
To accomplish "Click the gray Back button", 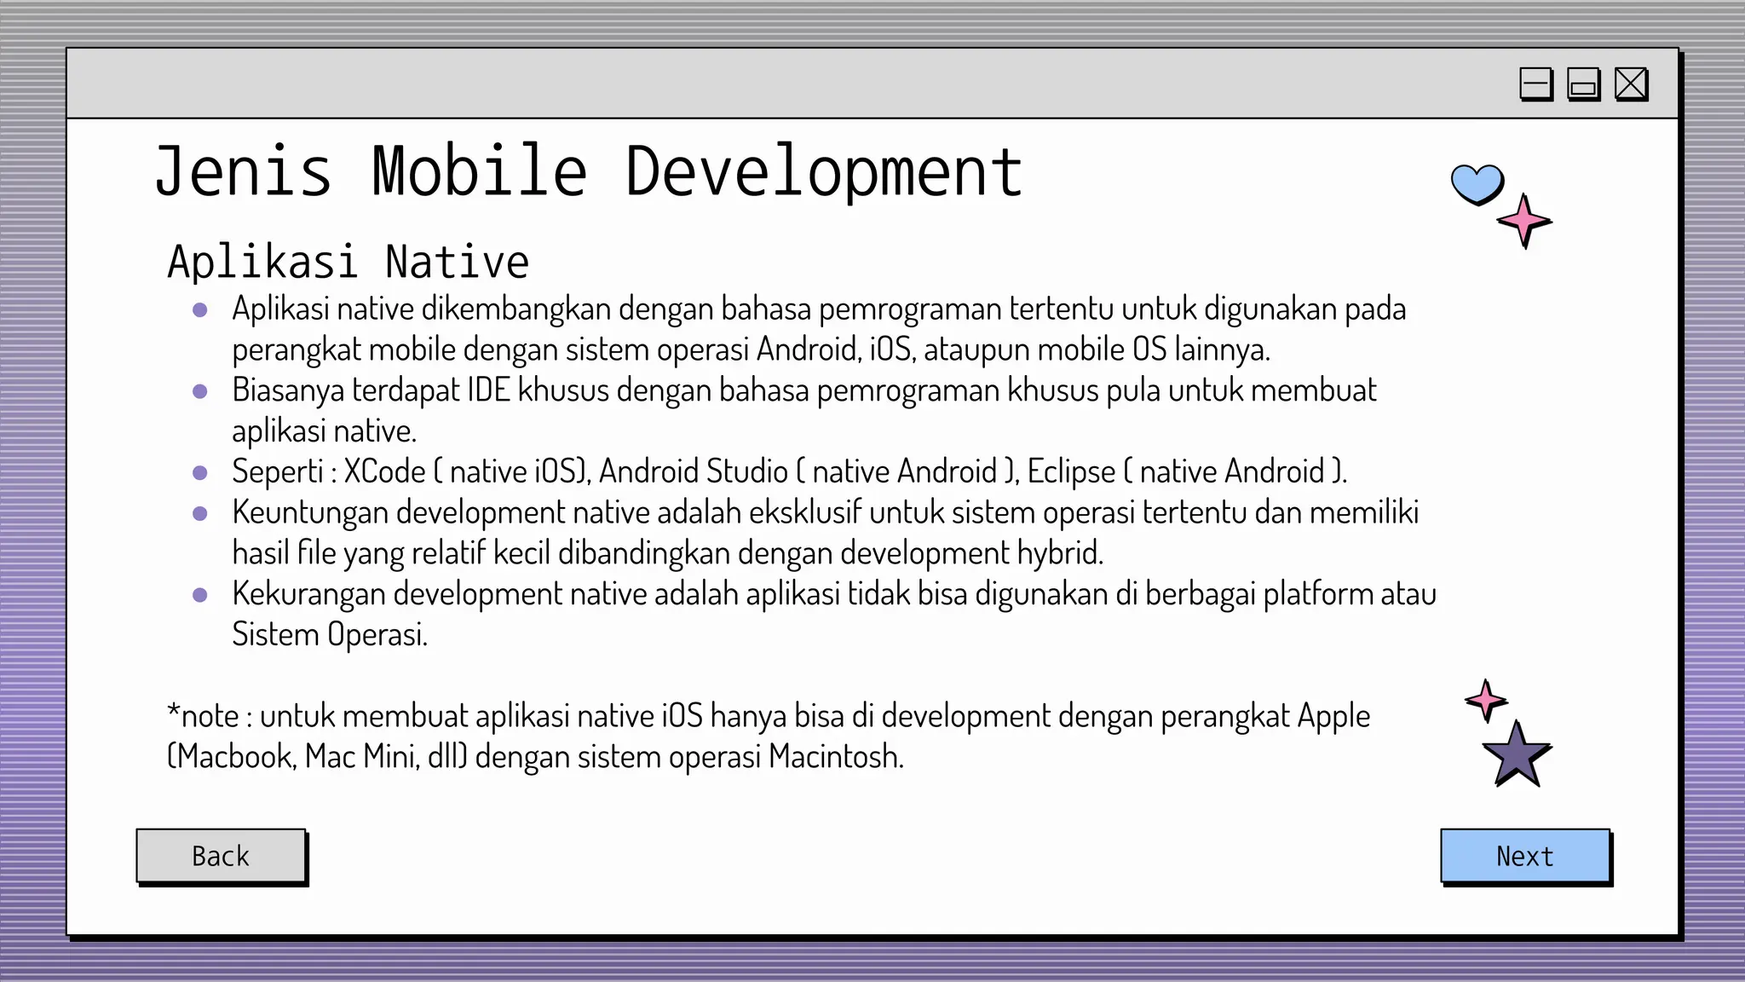I will (221, 856).
